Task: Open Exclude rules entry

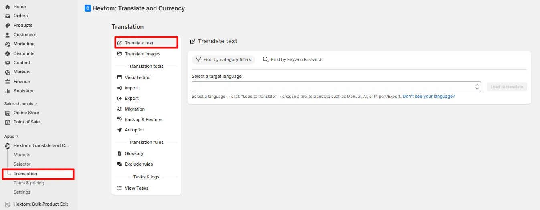Action: coord(146,164)
